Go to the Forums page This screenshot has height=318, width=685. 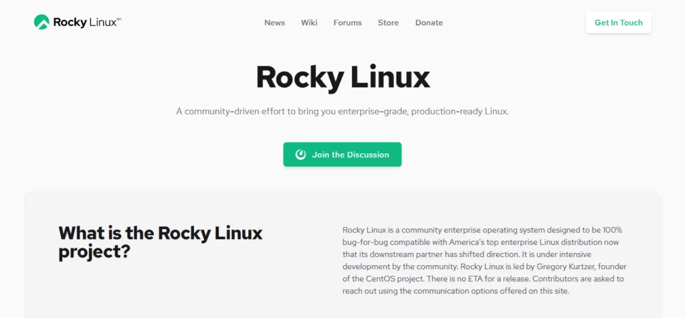pos(347,23)
